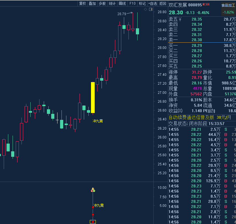Toggle the 叠加 overlay option
The image size is (236, 224).
pos(92,3)
